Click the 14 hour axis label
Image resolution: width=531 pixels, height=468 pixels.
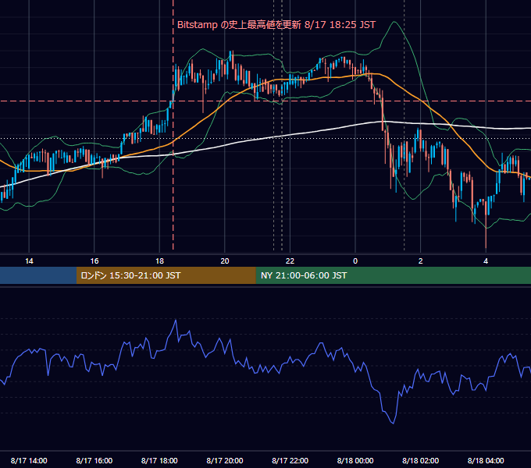29,261
